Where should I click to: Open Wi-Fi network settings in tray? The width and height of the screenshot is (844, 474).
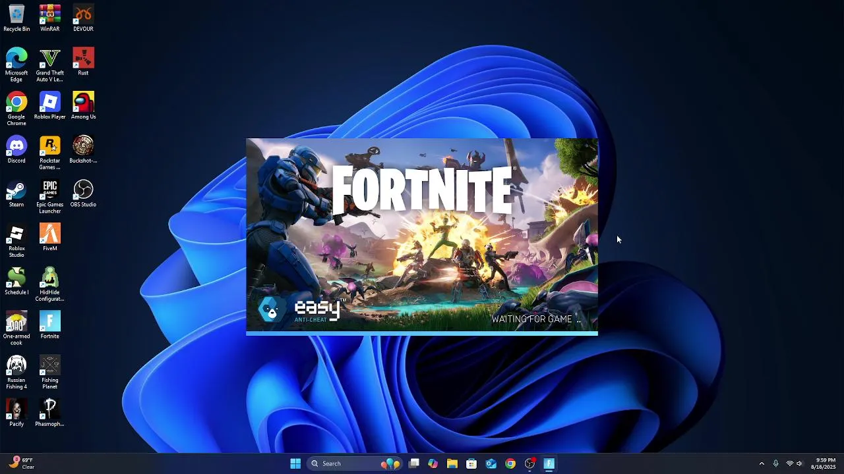[790, 463]
